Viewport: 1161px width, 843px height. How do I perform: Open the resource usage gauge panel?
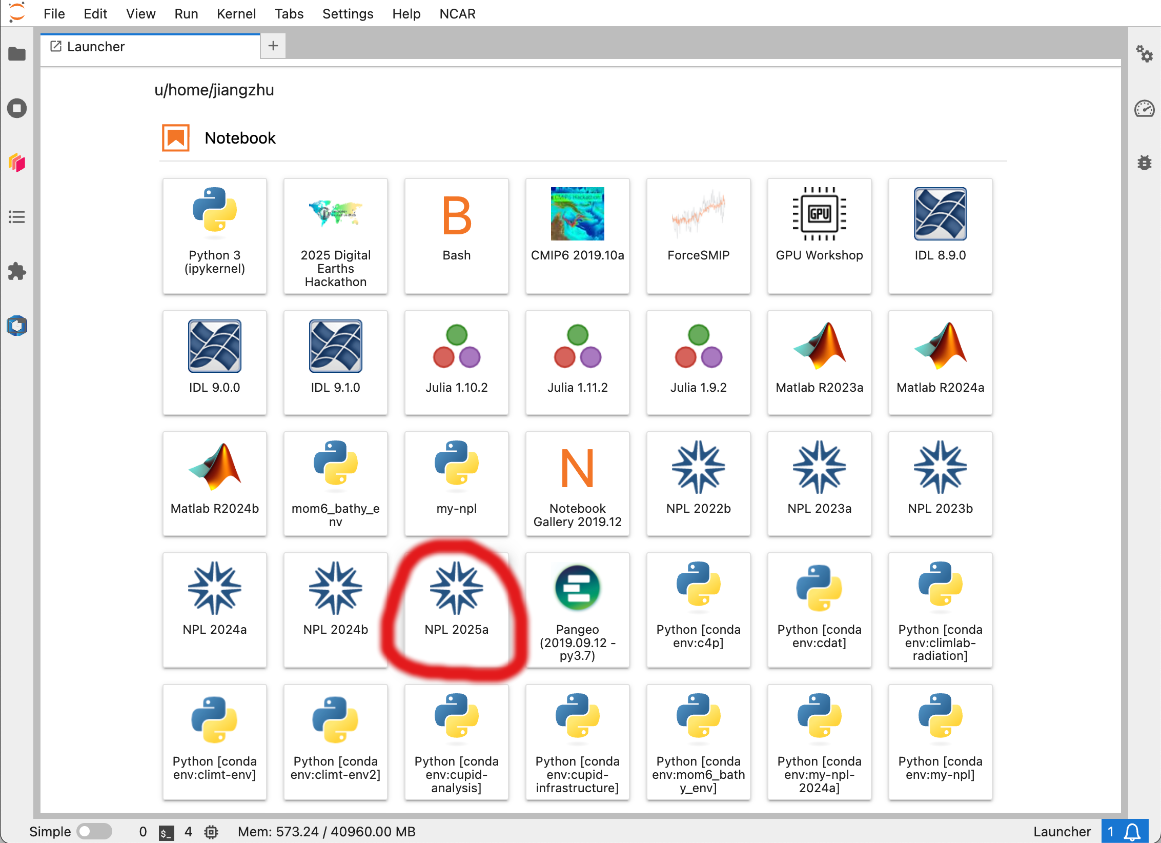coord(1144,109)
